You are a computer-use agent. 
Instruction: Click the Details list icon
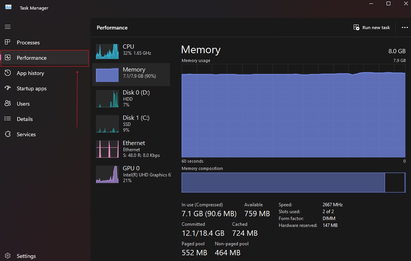click(x=8, y=119)
